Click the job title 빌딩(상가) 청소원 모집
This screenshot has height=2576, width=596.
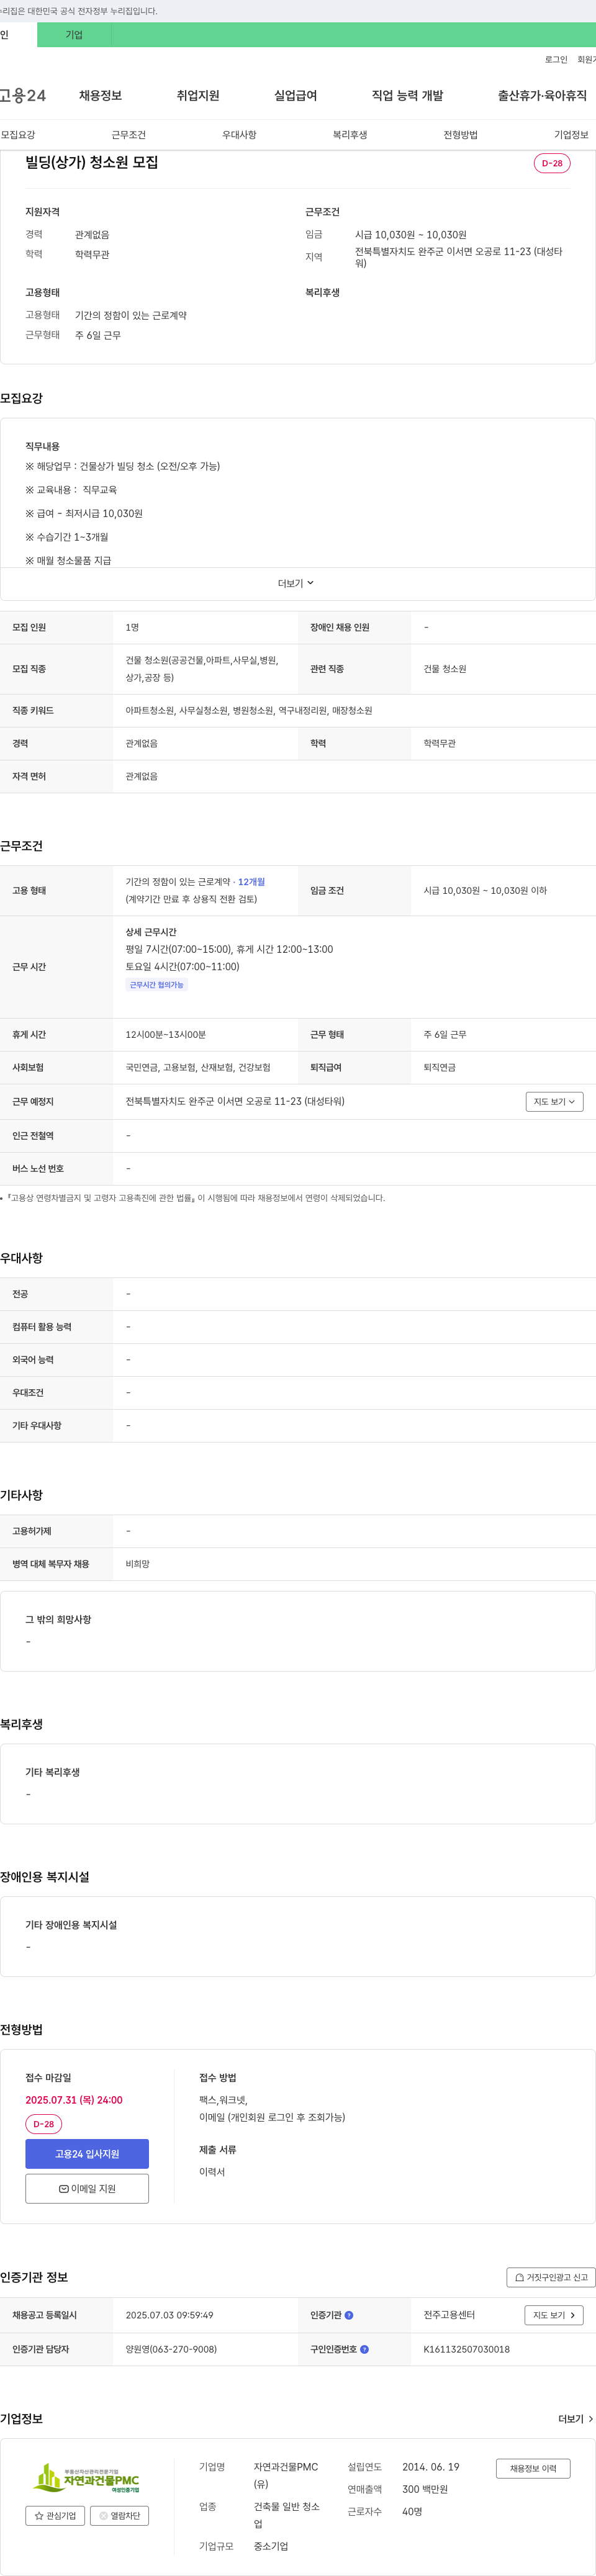pos(92,162)
